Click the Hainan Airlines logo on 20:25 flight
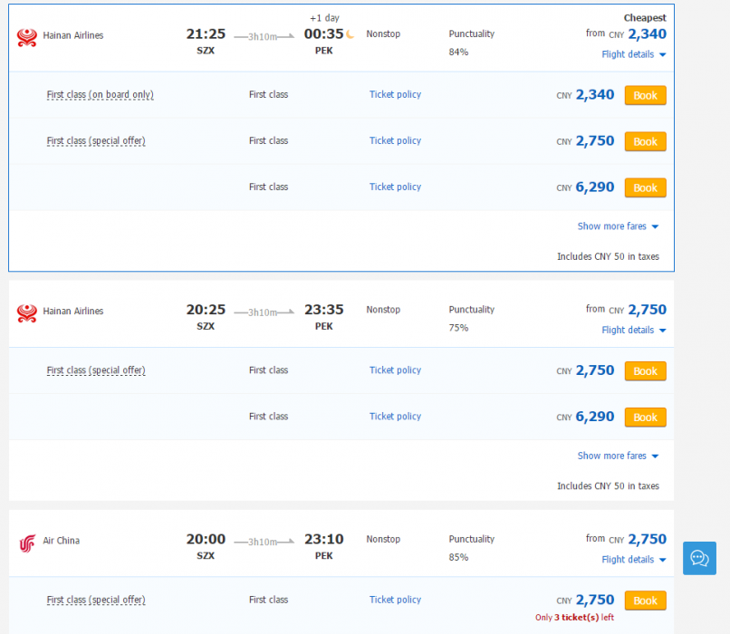730x634 pixels. point(27,312)
